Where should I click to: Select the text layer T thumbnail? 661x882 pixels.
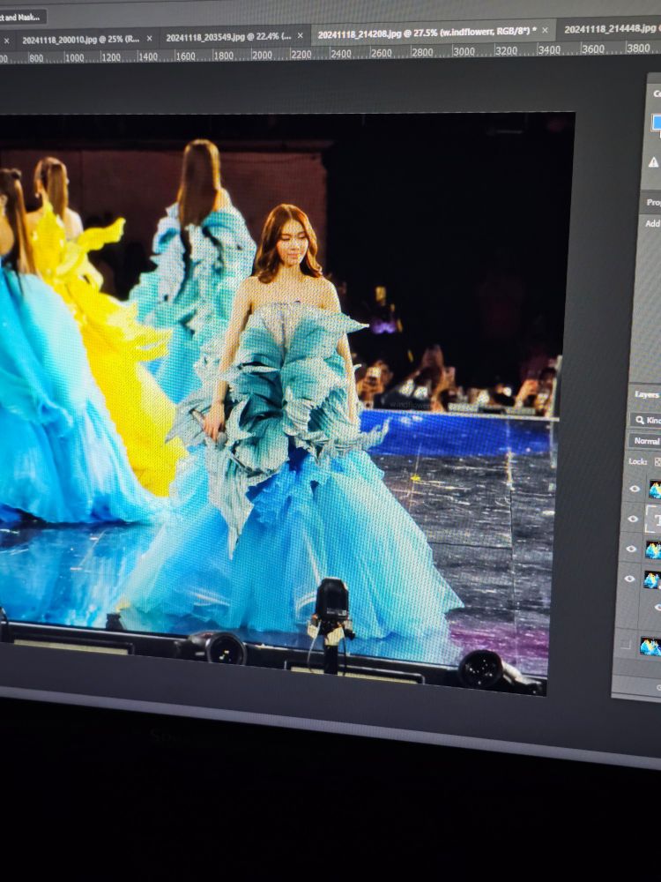click(653, 519)
